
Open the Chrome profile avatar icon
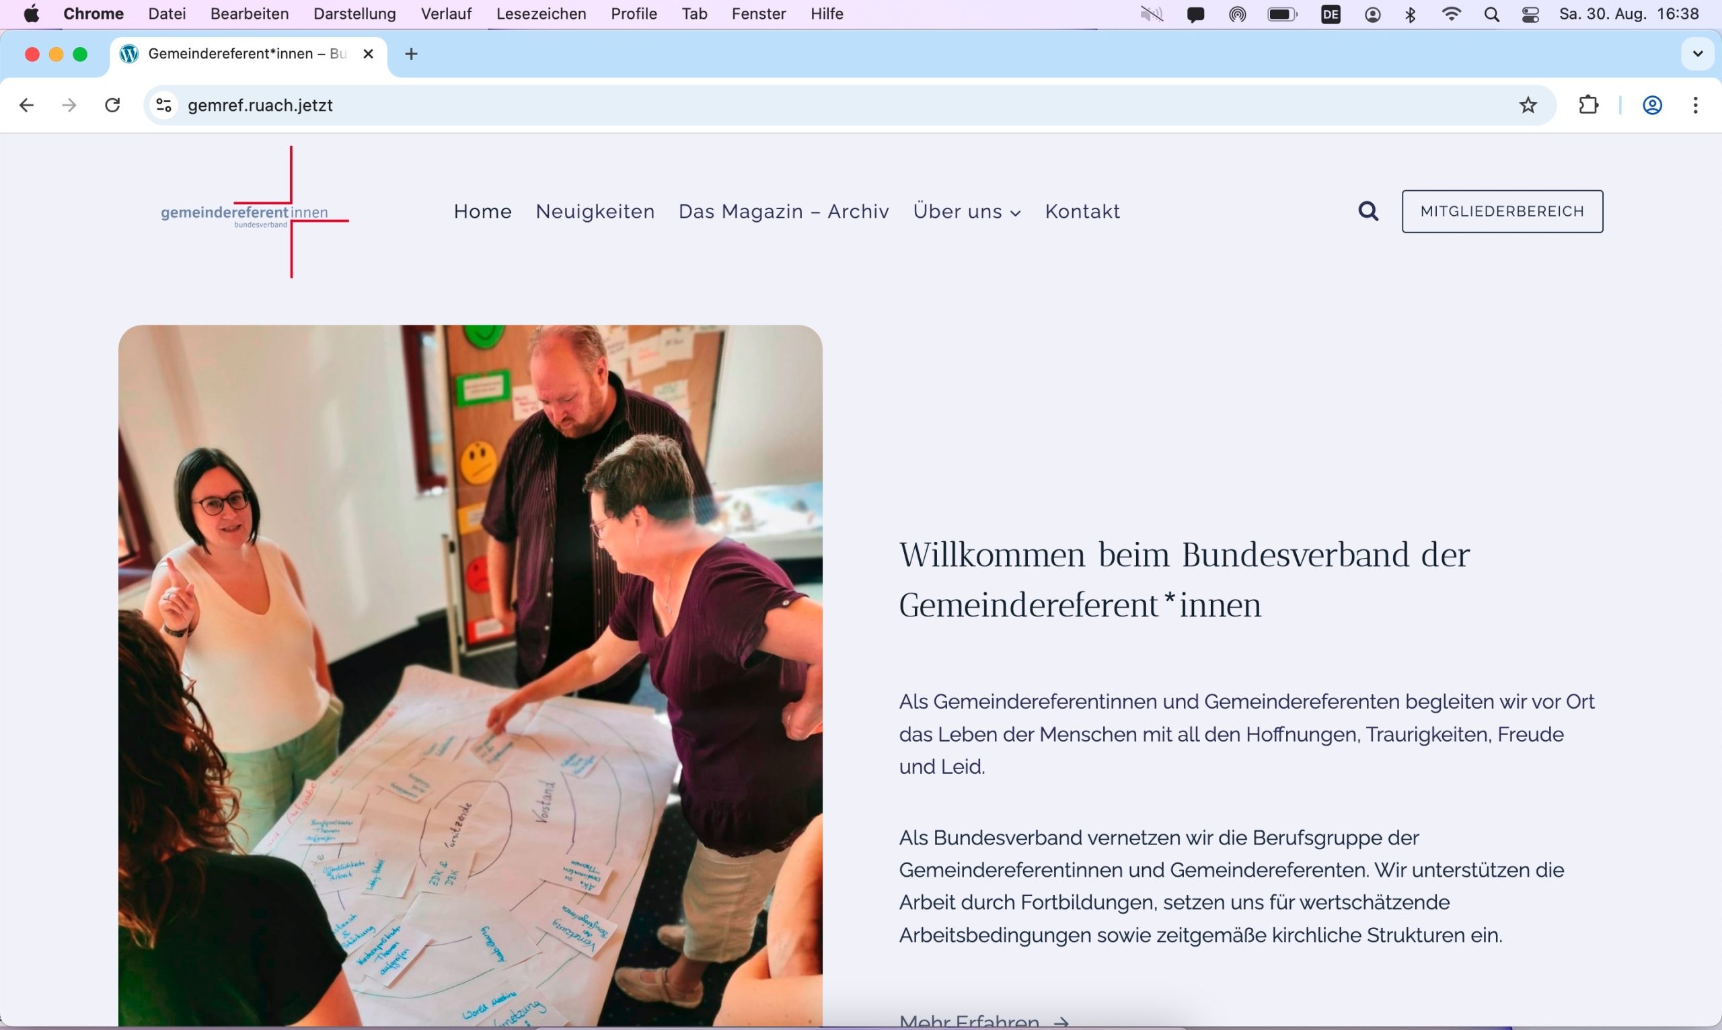1652,105
